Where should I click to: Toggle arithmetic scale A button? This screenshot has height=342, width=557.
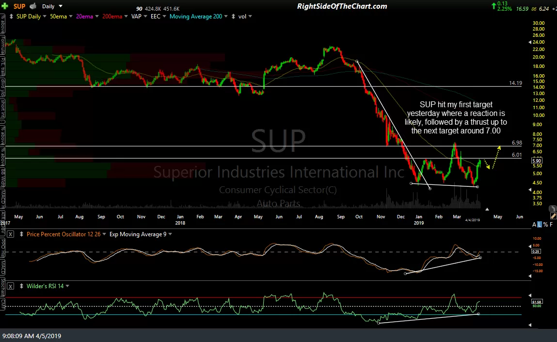534,225
